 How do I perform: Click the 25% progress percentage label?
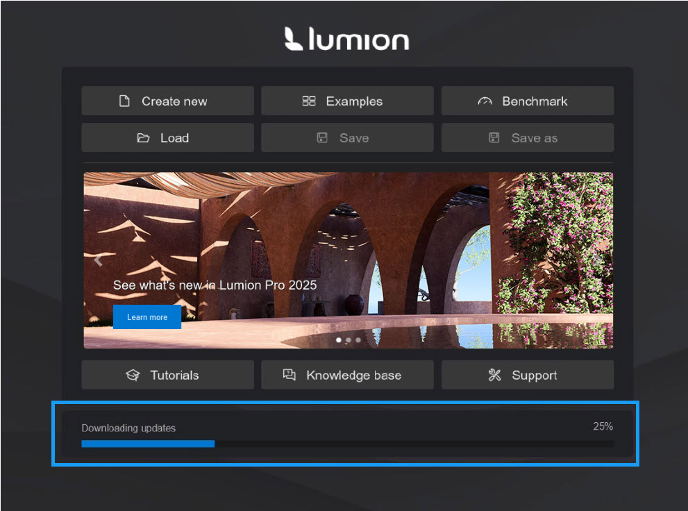(x=603, y=426)
